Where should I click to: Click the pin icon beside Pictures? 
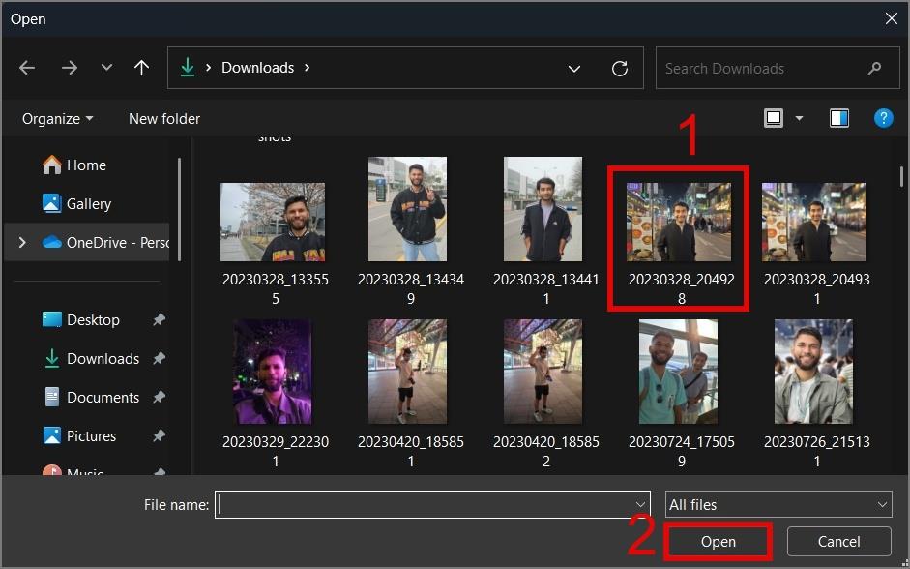159,436
